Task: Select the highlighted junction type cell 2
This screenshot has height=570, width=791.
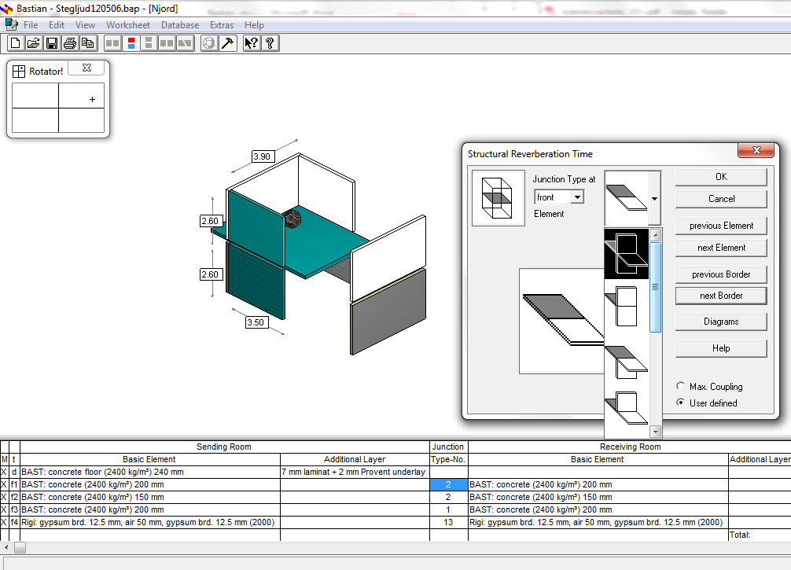Action: [448, 485]
